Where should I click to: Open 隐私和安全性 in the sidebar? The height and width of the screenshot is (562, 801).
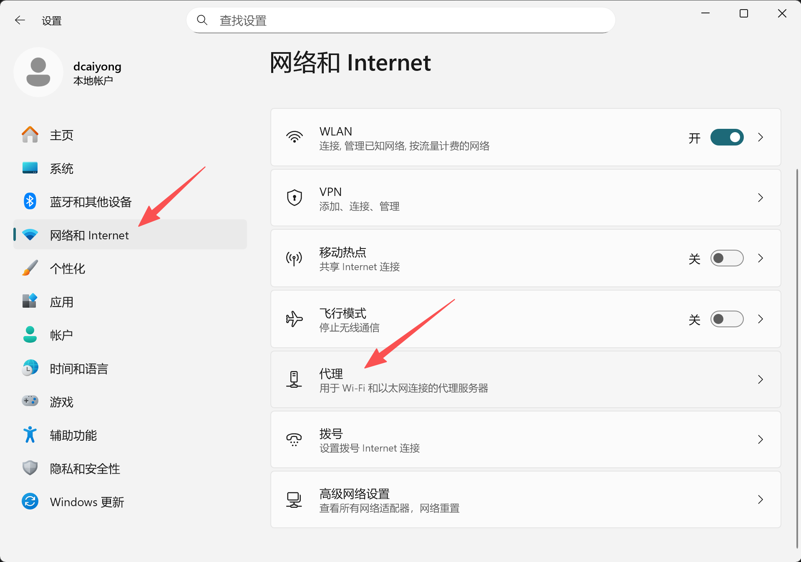click(x=85, y=469)
